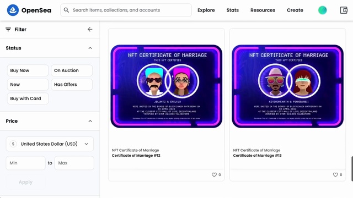This screenshot has width=353, height=198.
Task: Focus the Min price field
Action: tap(25, 163)
